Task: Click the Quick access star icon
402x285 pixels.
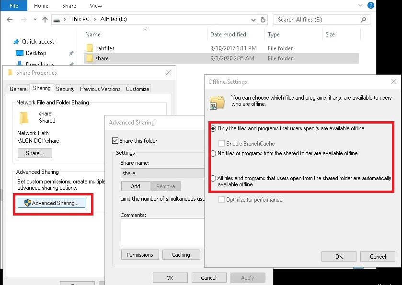Action: pos(16,42)
